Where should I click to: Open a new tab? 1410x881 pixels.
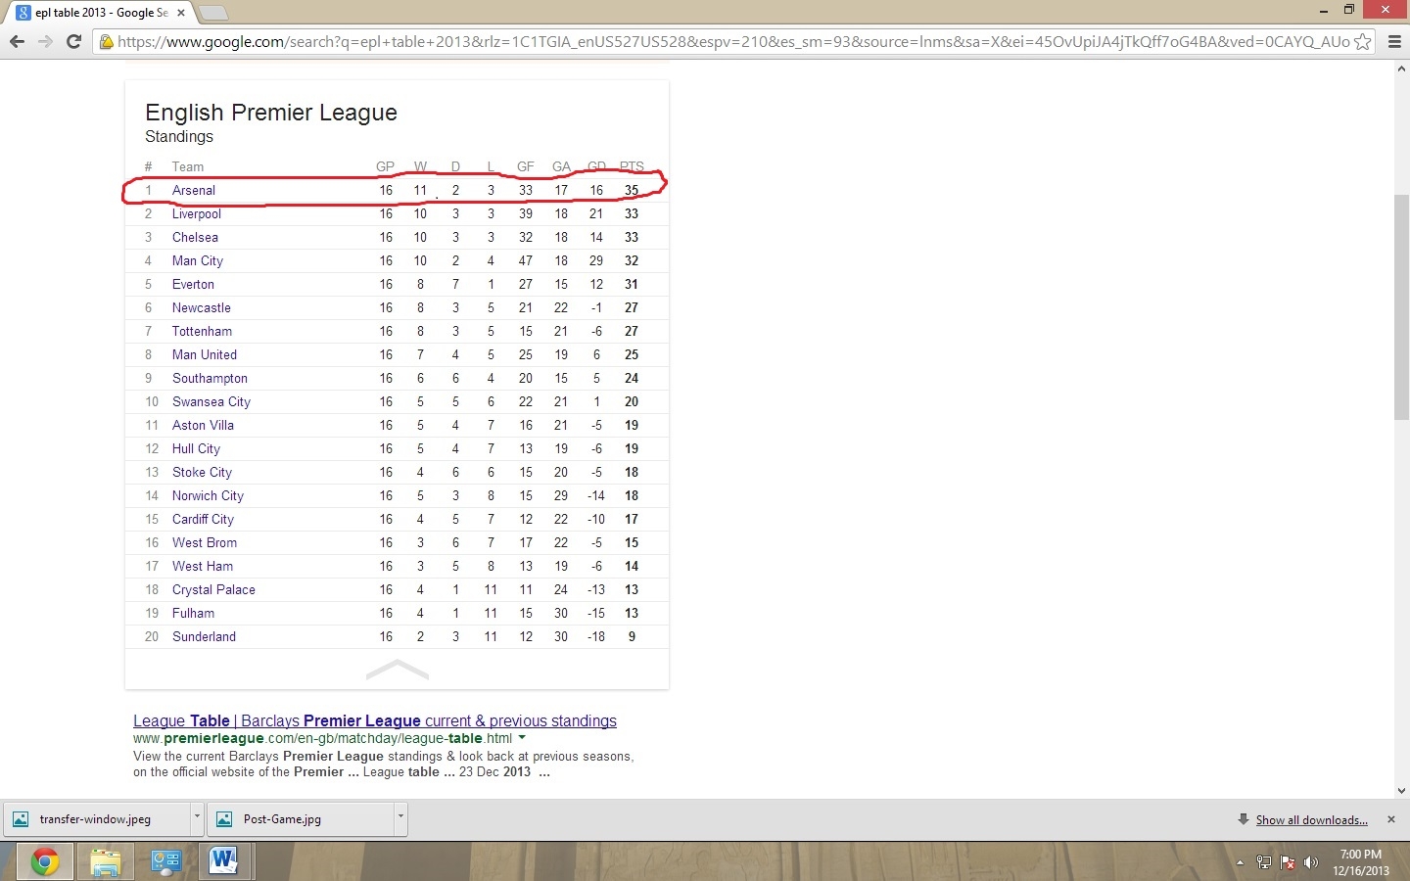click(212, 13)
